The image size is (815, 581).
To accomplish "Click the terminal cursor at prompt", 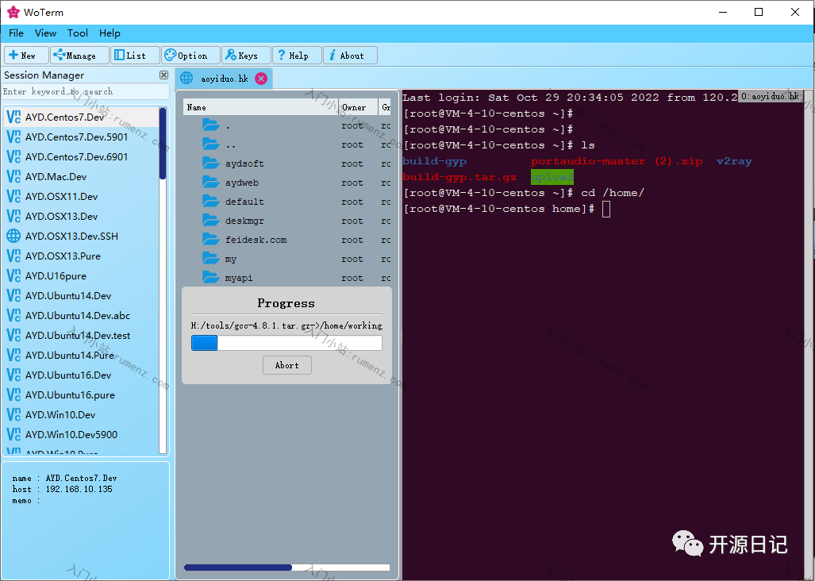I will pos(606,209).
